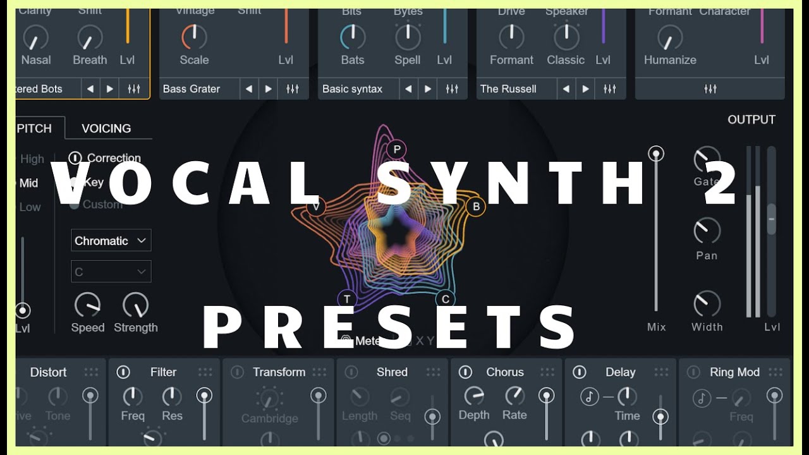
Task: Load next preset after Basic syntax
Action: [x=428, y=89]
